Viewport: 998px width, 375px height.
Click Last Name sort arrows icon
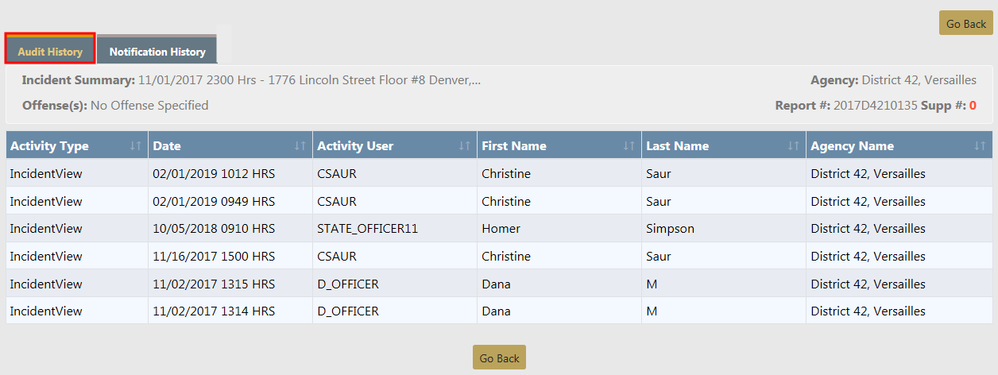click(x=794, y=146)
